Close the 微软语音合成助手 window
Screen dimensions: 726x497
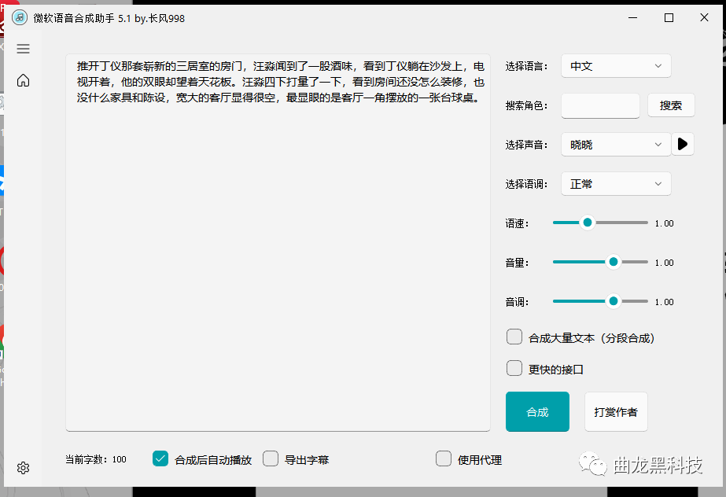704,17
